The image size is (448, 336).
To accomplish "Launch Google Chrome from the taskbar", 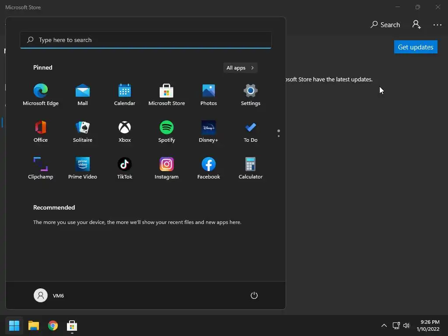I will click(53, 325).
